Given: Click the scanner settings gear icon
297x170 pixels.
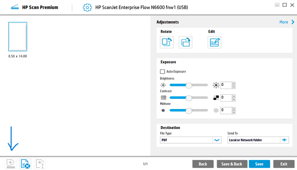Looking at the screenshot, I should pyautogui.click(x=87, y=7).
